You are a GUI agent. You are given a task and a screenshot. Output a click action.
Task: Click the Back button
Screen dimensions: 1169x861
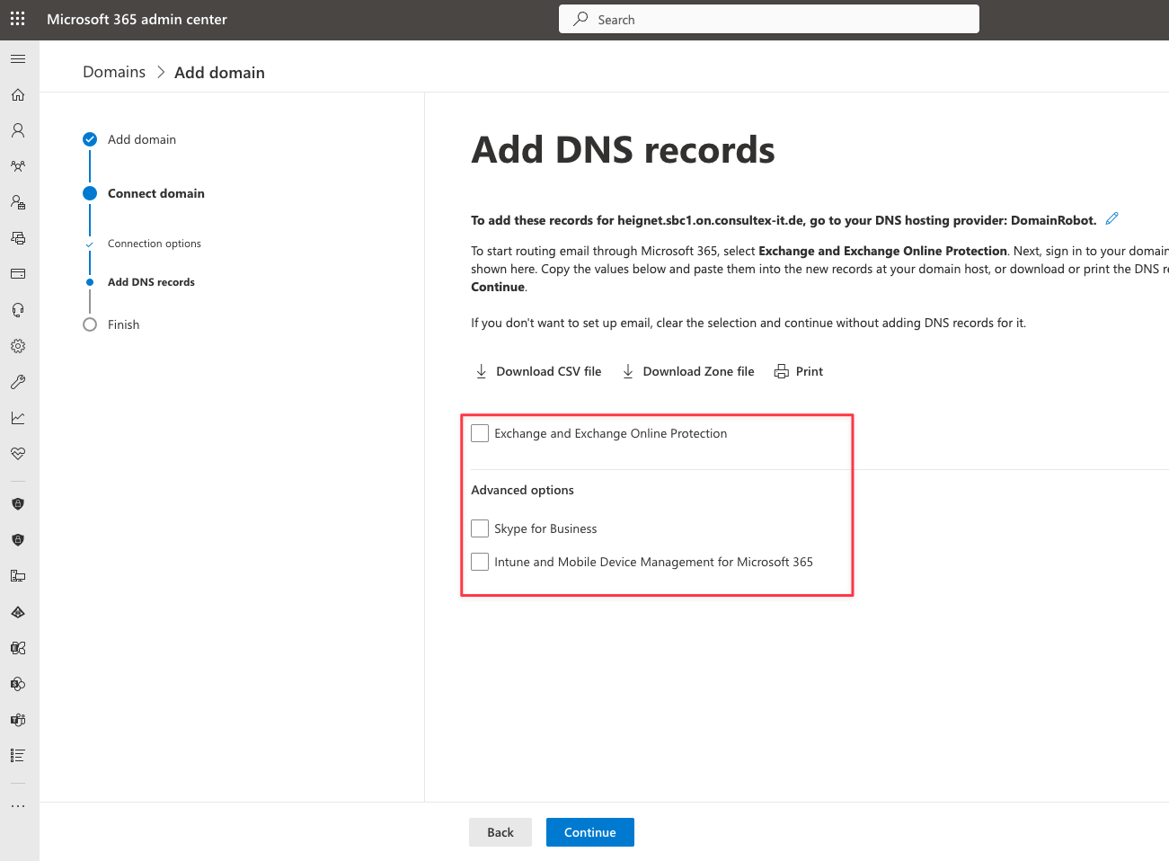coord(500,832)
